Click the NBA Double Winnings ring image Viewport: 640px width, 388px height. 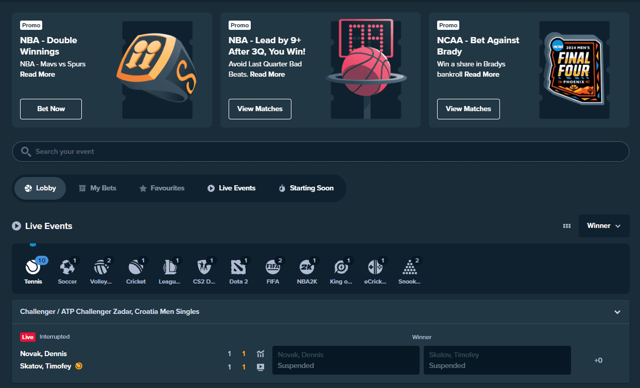[157, 70]
